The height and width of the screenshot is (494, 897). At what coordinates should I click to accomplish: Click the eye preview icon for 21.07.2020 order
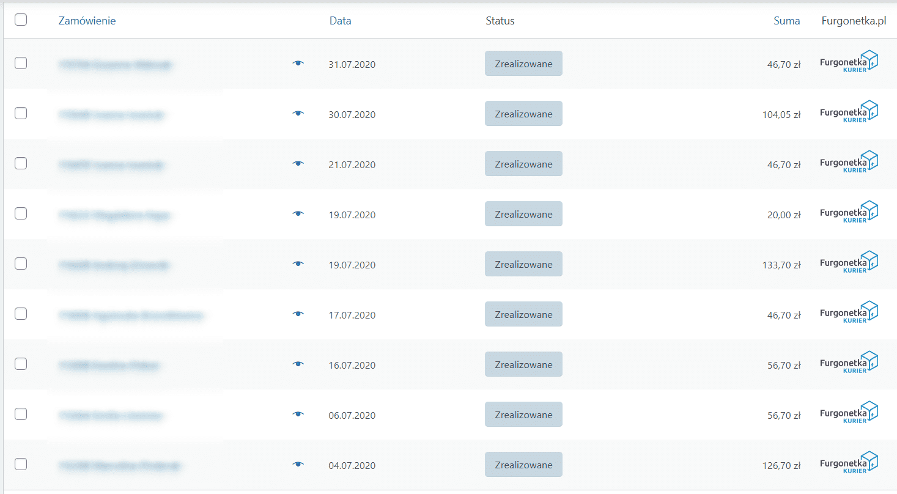(x=298, y=164)
